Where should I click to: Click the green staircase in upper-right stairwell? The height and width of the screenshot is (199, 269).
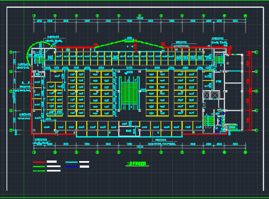pos(218,59)
